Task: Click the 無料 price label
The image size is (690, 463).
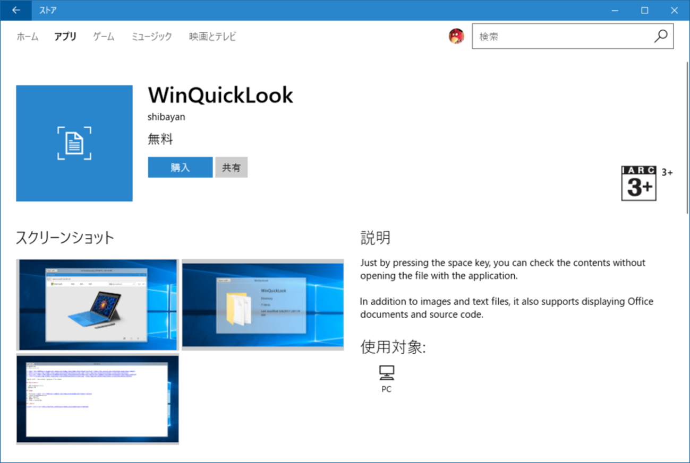Action: pos(160,139)
